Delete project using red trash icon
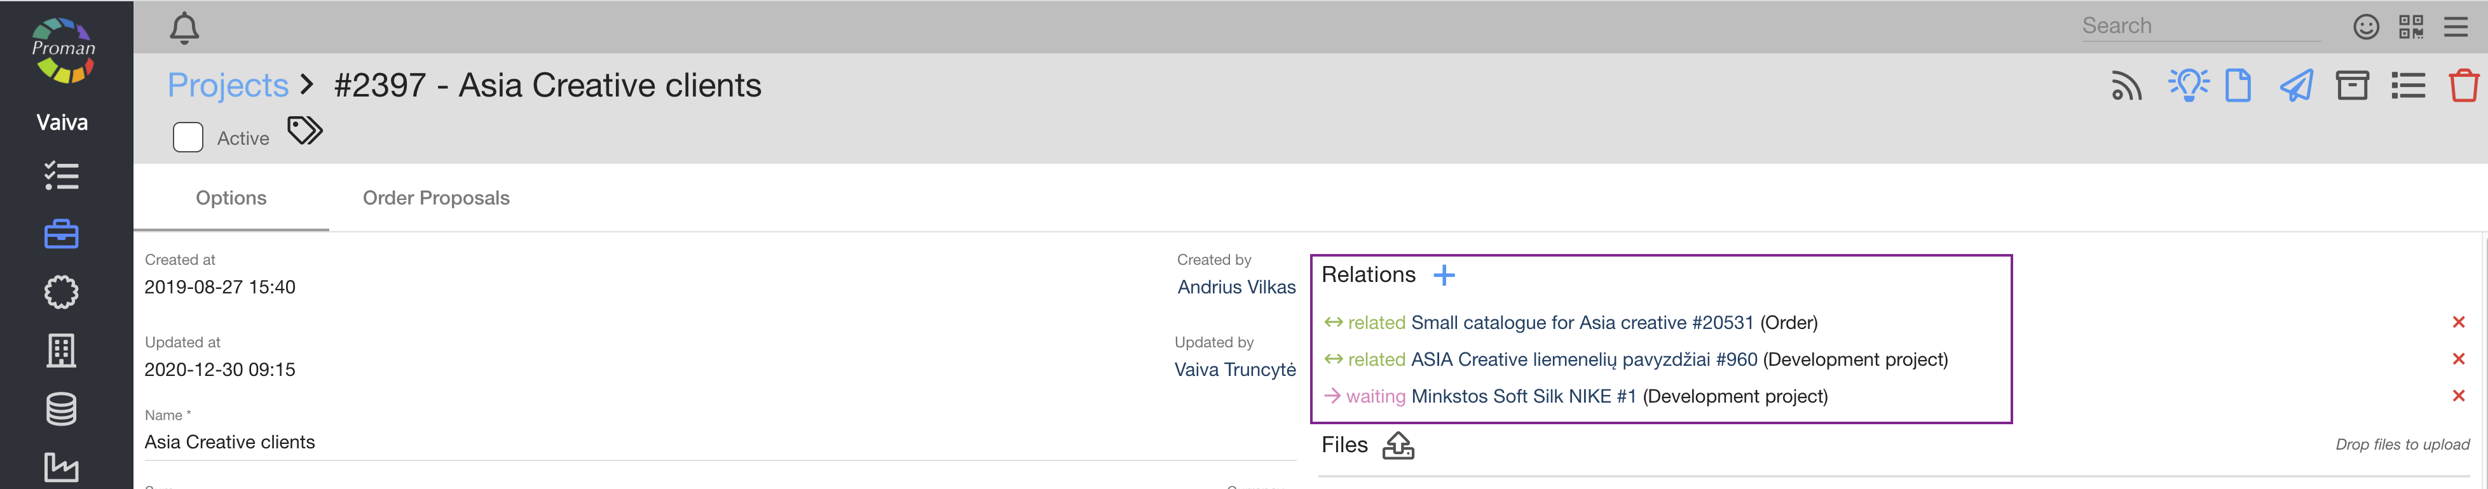 pyautogui.click(x=2463, y=86)
